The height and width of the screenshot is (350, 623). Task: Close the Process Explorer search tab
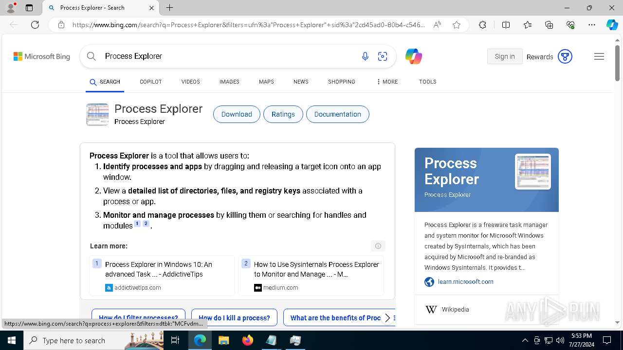point(151,8)
